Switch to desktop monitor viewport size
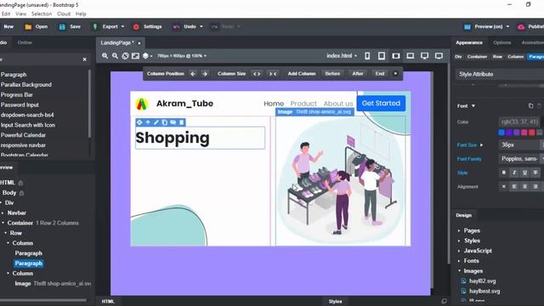The height and width of the screenshot is (306, 544). coord(424,56)
